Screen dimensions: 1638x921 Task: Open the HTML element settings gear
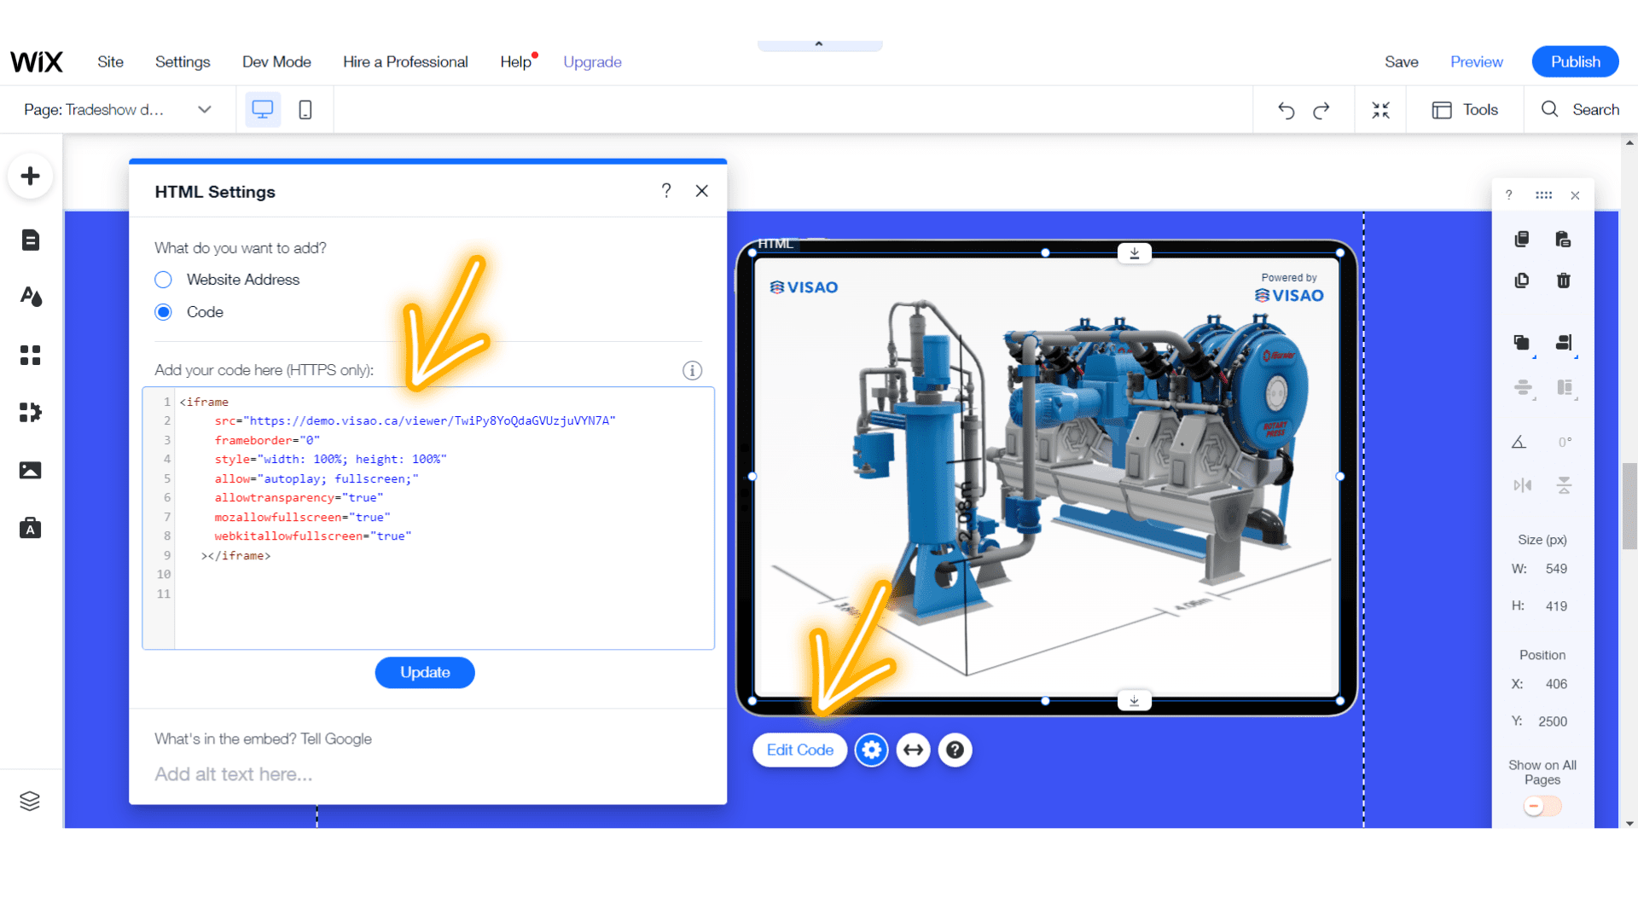coord(871,750)
